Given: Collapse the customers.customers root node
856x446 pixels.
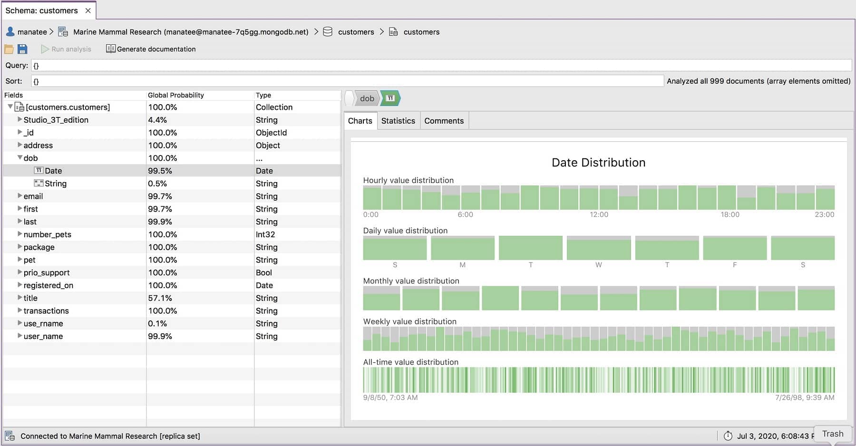Looking at the screenshot, I should [10, 107].
